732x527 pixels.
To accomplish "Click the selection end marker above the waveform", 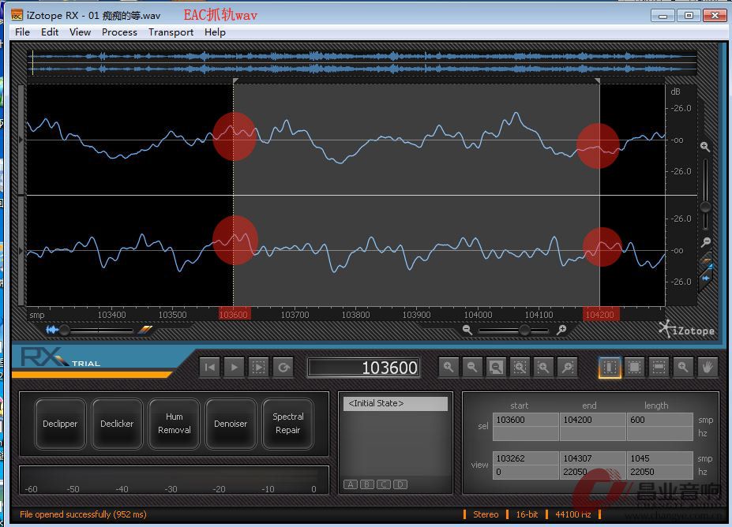I will point(598,80).
